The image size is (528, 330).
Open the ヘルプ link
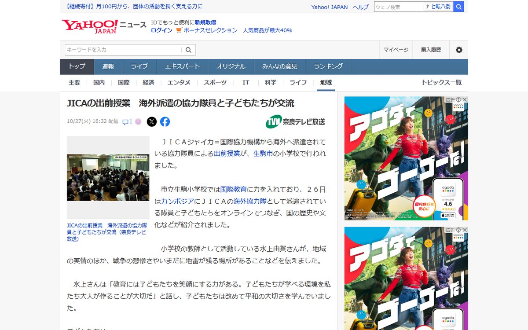(361, 7)
